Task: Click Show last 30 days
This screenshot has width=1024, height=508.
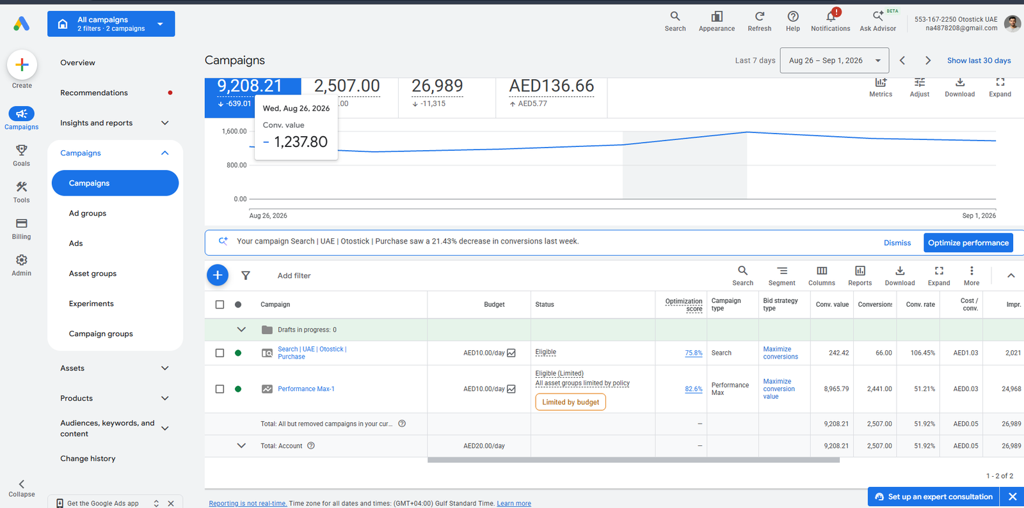Action: (979, 61)
